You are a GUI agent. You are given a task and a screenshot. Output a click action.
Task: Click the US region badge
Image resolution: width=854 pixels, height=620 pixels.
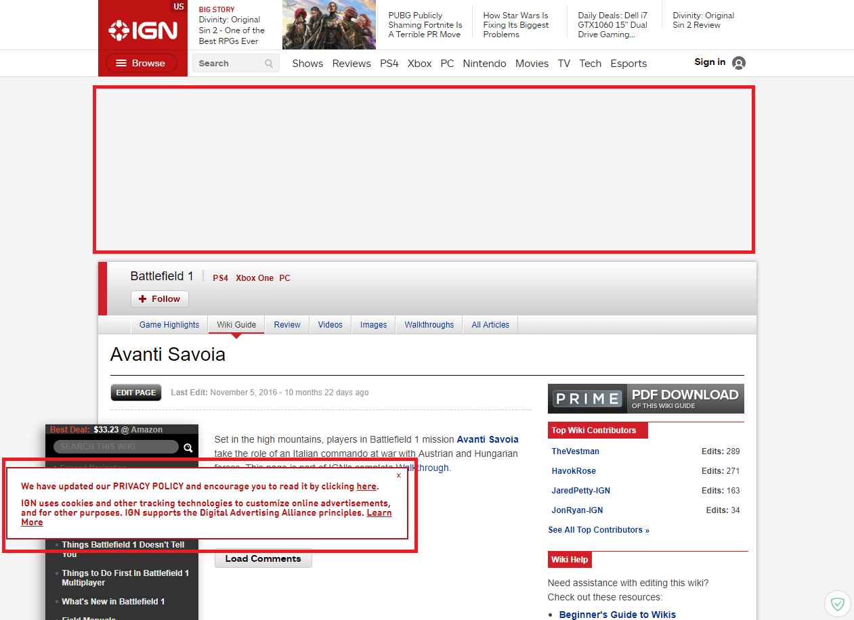click(179, 7)
